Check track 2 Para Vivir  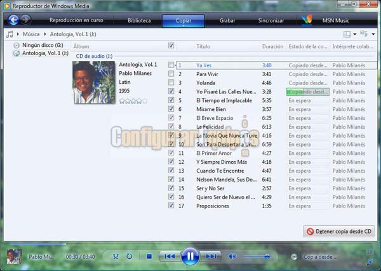point(171,74)
